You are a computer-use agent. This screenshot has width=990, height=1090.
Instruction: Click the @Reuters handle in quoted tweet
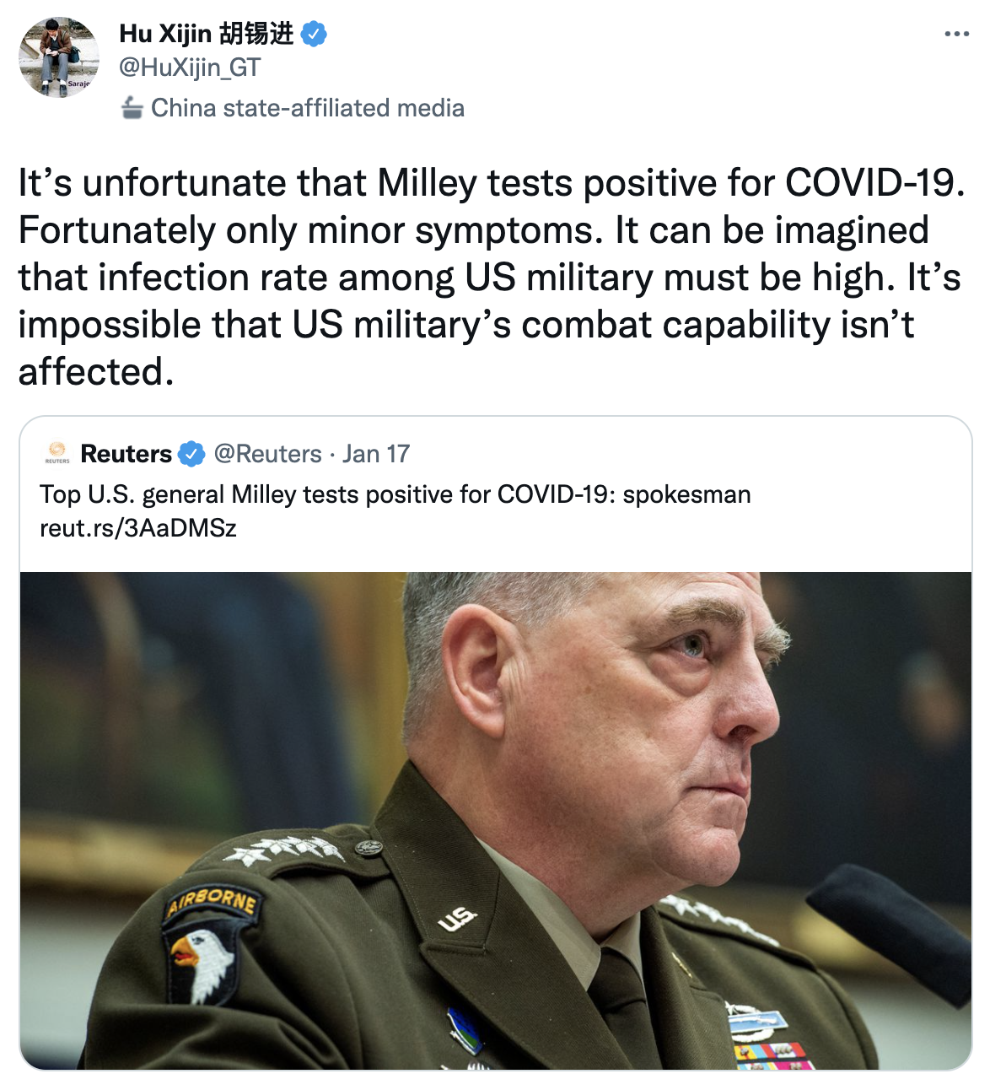coord(267,454)
